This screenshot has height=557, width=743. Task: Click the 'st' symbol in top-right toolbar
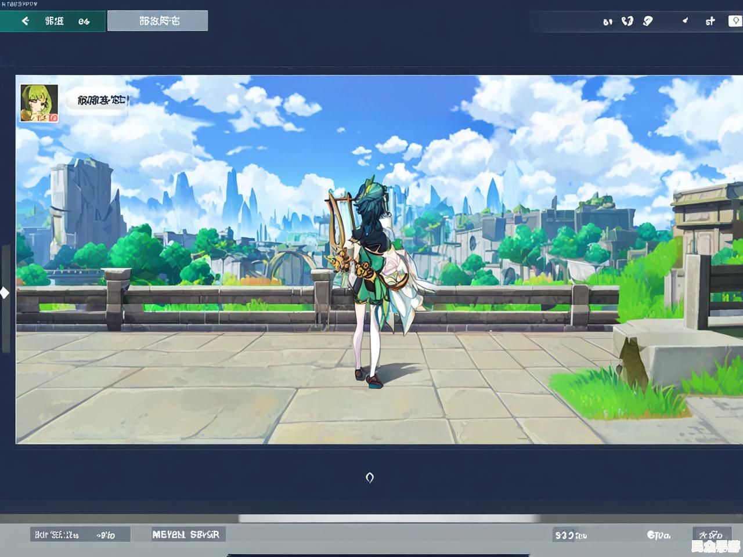(x=710, y=21)
